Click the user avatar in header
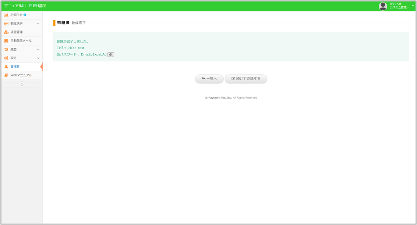 click(x=383, y=6)
